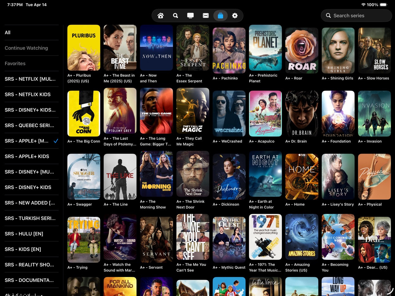Open the Continue Watching category
The height and width of the screenshot is (296, 395).
tap(32, 48)
